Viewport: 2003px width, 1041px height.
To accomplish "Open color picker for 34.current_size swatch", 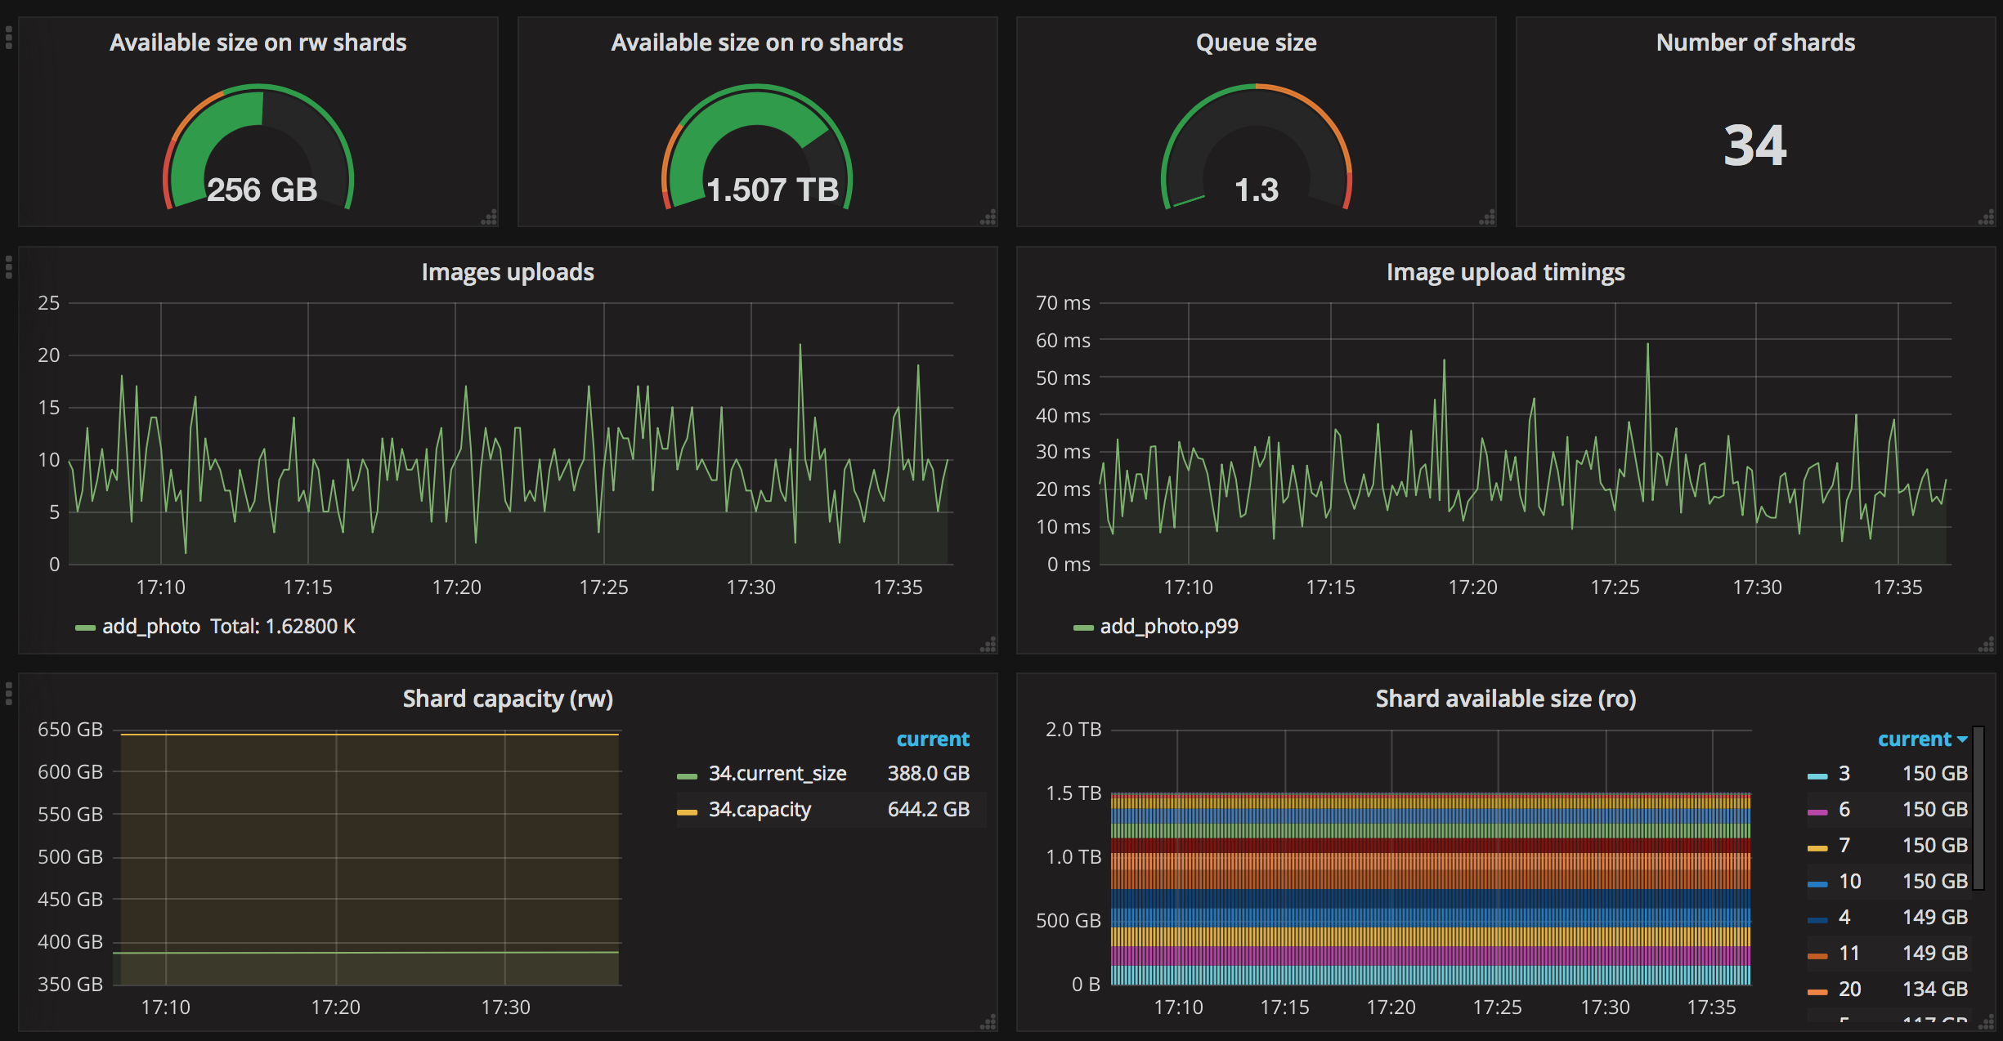I will coord(687,776).
